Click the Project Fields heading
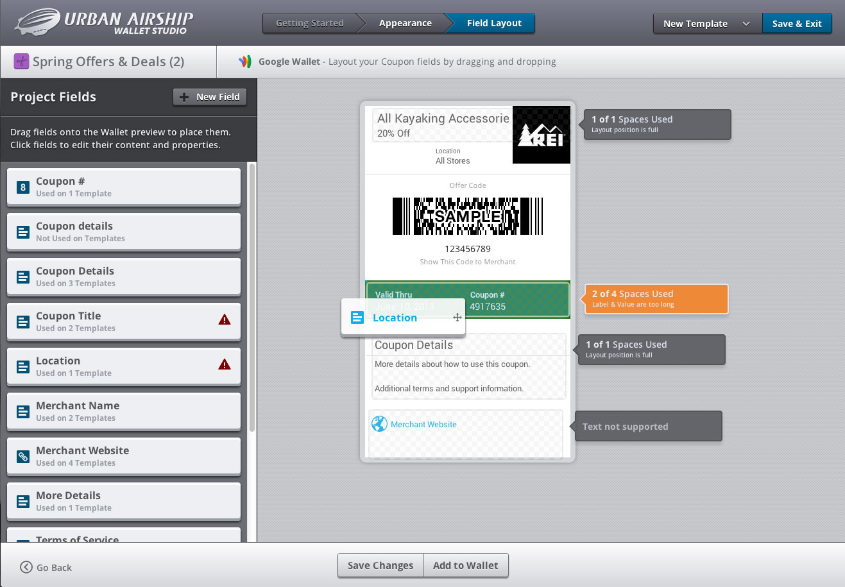This screenshot has height=587, width=845. click(x=53, y=97)
